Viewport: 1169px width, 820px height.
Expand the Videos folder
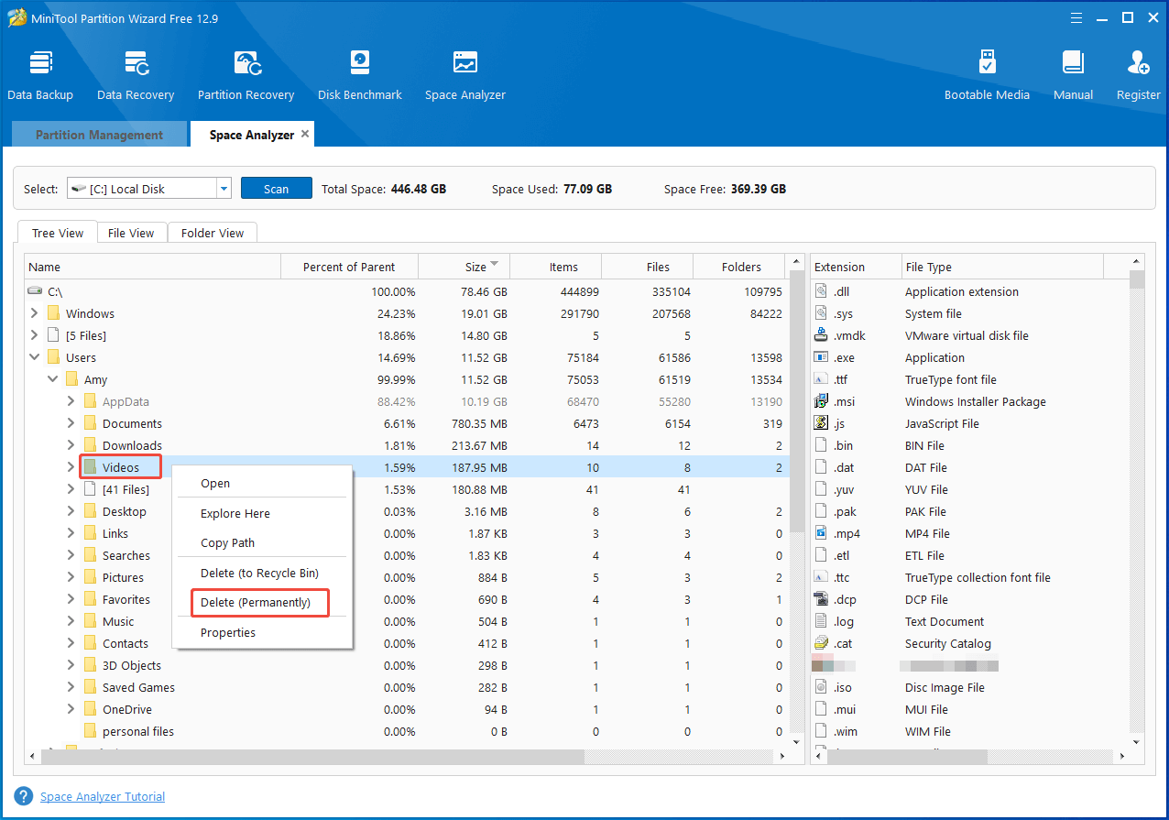coord(71,467)
